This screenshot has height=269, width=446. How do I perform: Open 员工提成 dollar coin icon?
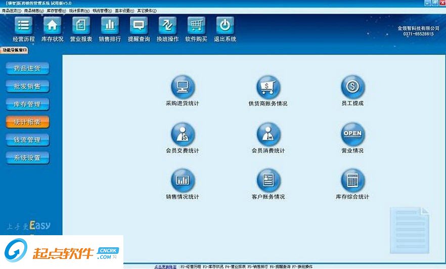click(353, 87)
